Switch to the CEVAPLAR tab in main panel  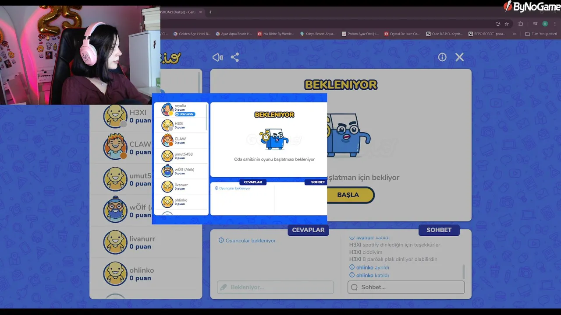click(308, 230)
